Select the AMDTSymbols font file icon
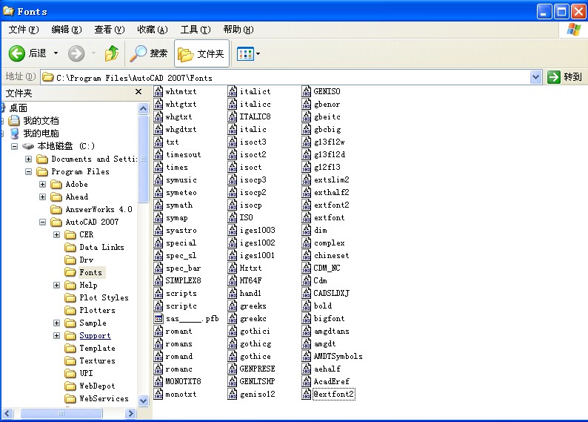 tap(307, 356)
